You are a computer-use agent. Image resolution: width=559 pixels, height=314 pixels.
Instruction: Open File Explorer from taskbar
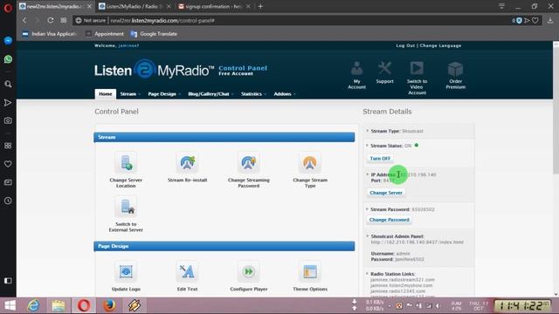[59, 305]
